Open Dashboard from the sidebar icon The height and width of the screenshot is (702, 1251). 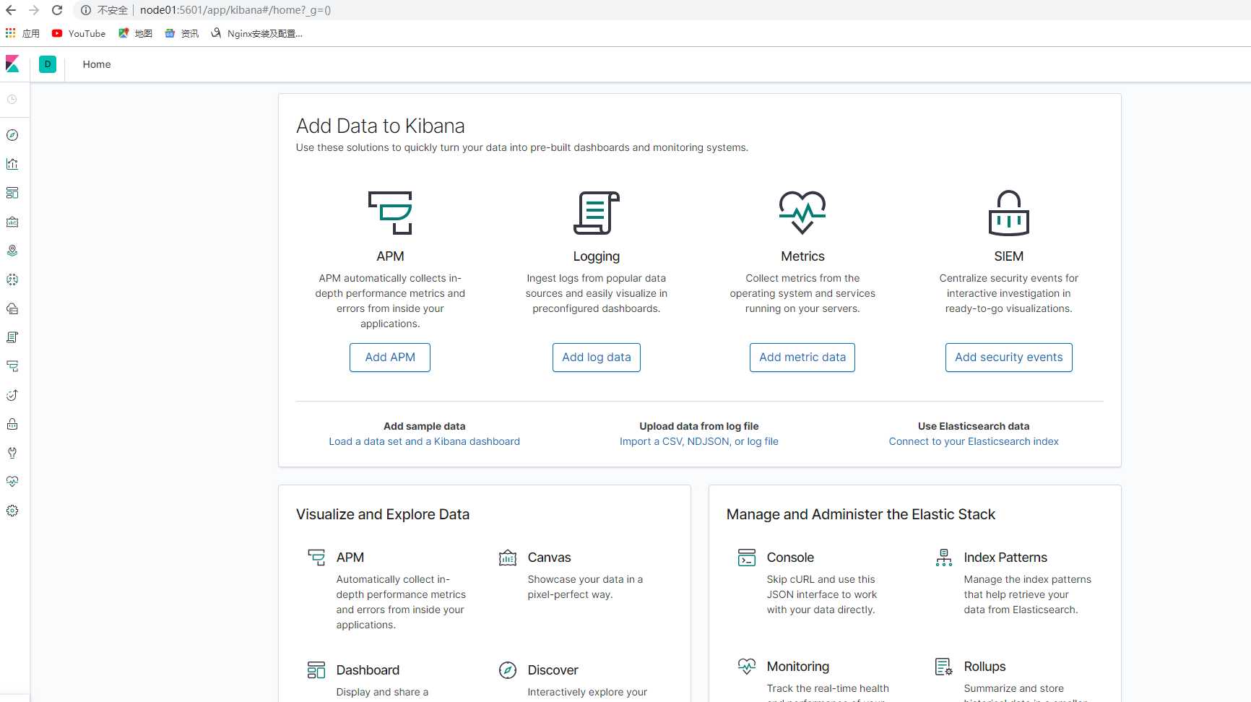click(x=12, y=193)
